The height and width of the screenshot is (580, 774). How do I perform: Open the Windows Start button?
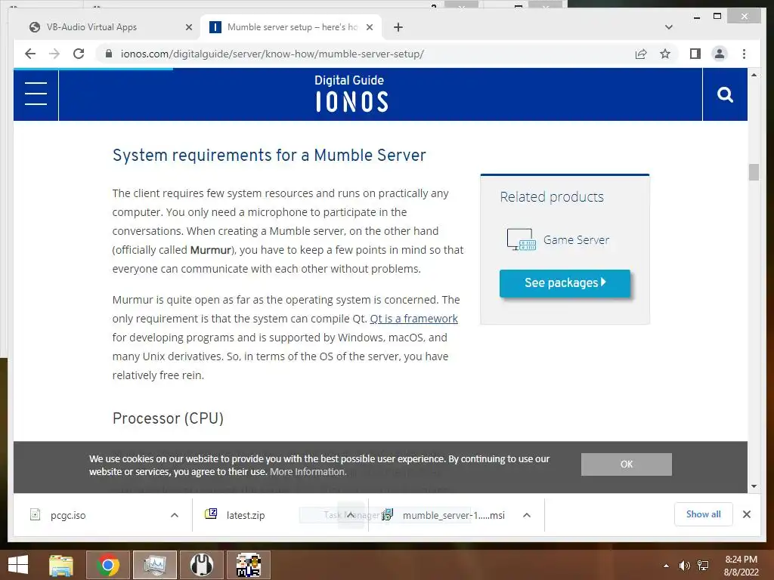click(18, 565)
